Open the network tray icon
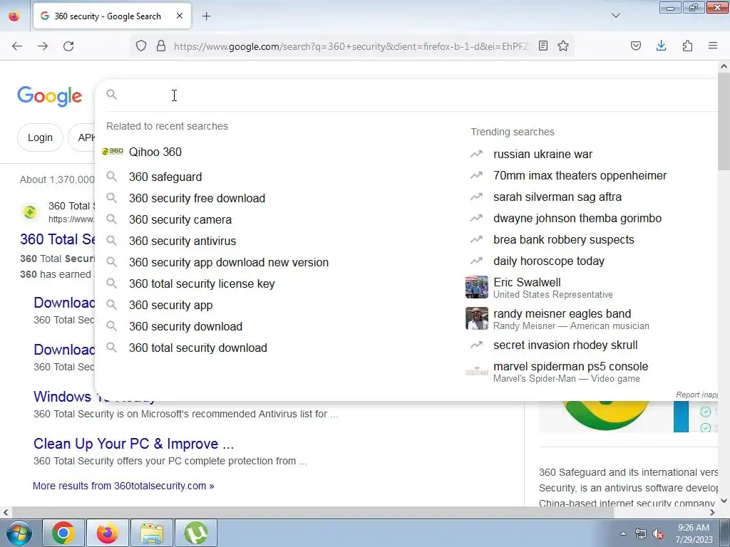 [x=641, y=534]
